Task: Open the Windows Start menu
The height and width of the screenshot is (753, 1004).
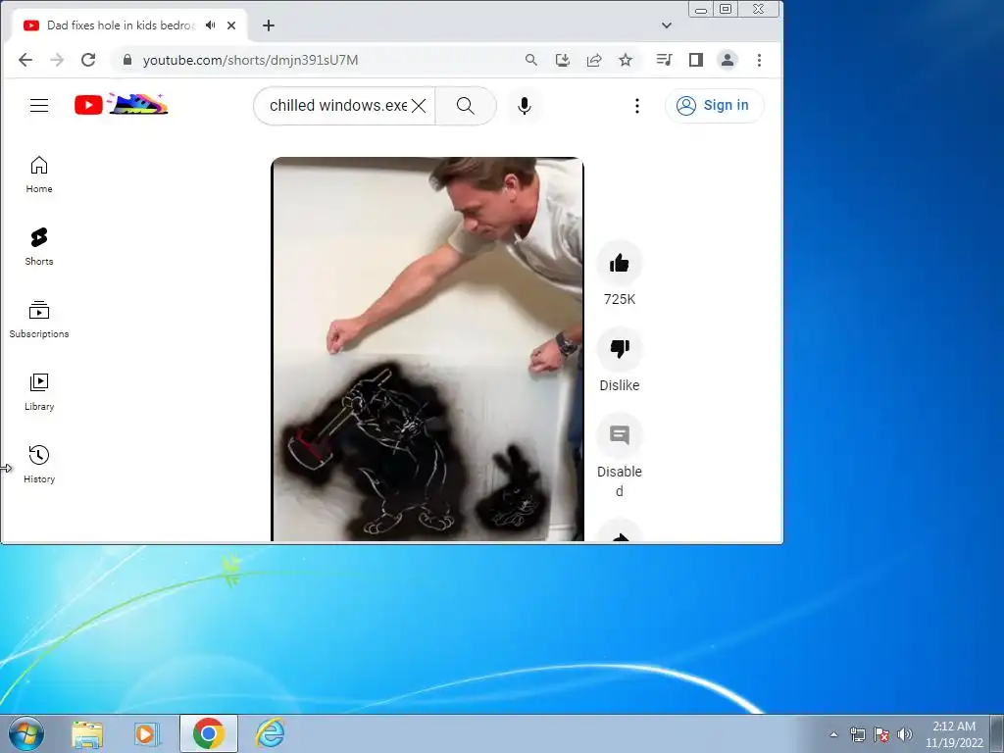Action: tap(25, 733)
